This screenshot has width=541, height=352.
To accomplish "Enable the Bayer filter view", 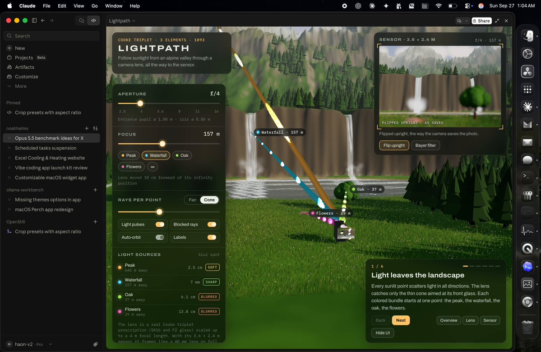I will 425,145.
